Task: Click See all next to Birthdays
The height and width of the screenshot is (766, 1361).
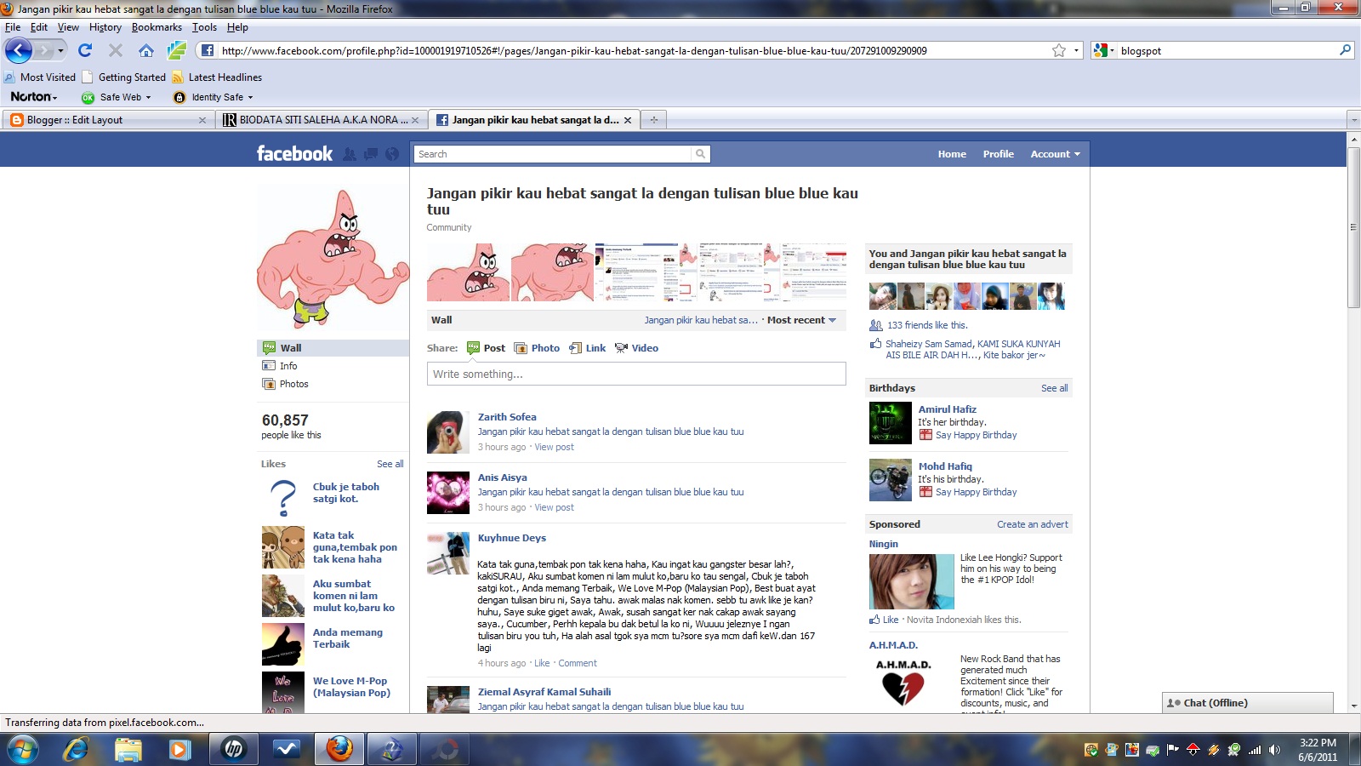Action: pos(1055,388)
